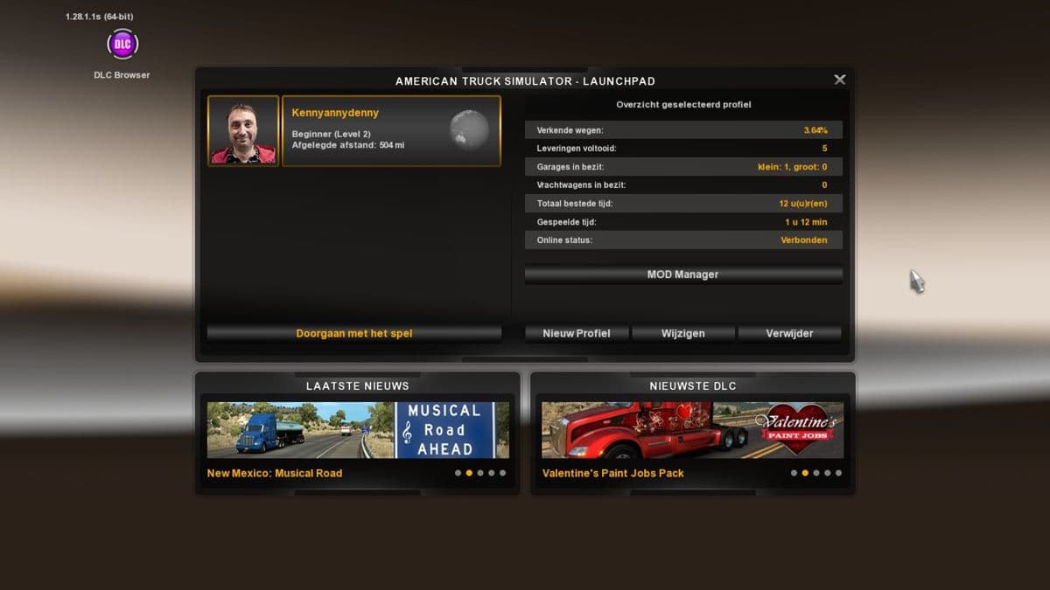Click the Nieuwste DLC panel header
The height and width of the screenshot is (590, 1050).
693,385
